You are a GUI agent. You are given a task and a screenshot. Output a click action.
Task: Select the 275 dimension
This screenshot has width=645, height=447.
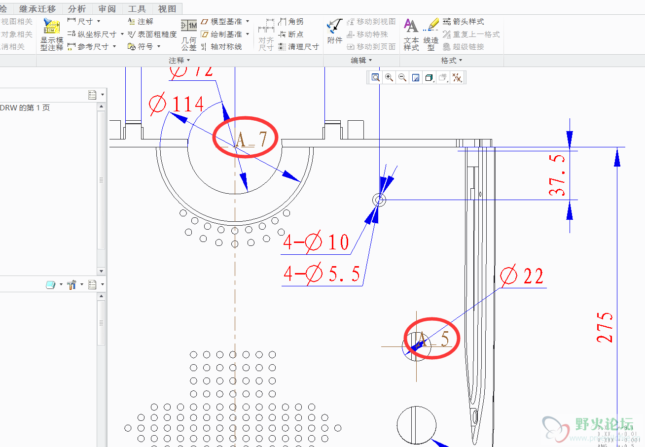(606, 328)
